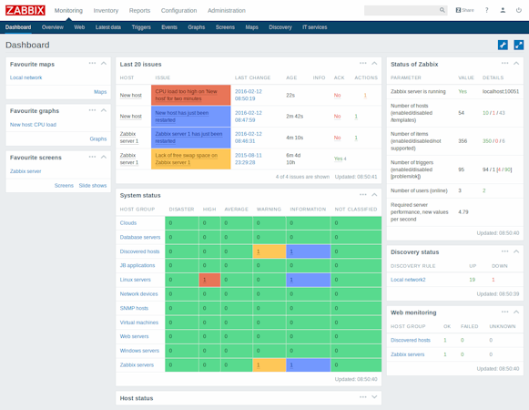Screen dimensions: 529x410
Task: Open the Events submenu tab
Action: pyautogui.click(x=169, y=27)
